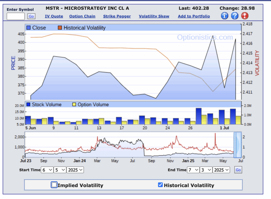The width and height of the screenshot is (271, 199).
Task: Click the '1 Jul' date label
Action: (224, 128)
